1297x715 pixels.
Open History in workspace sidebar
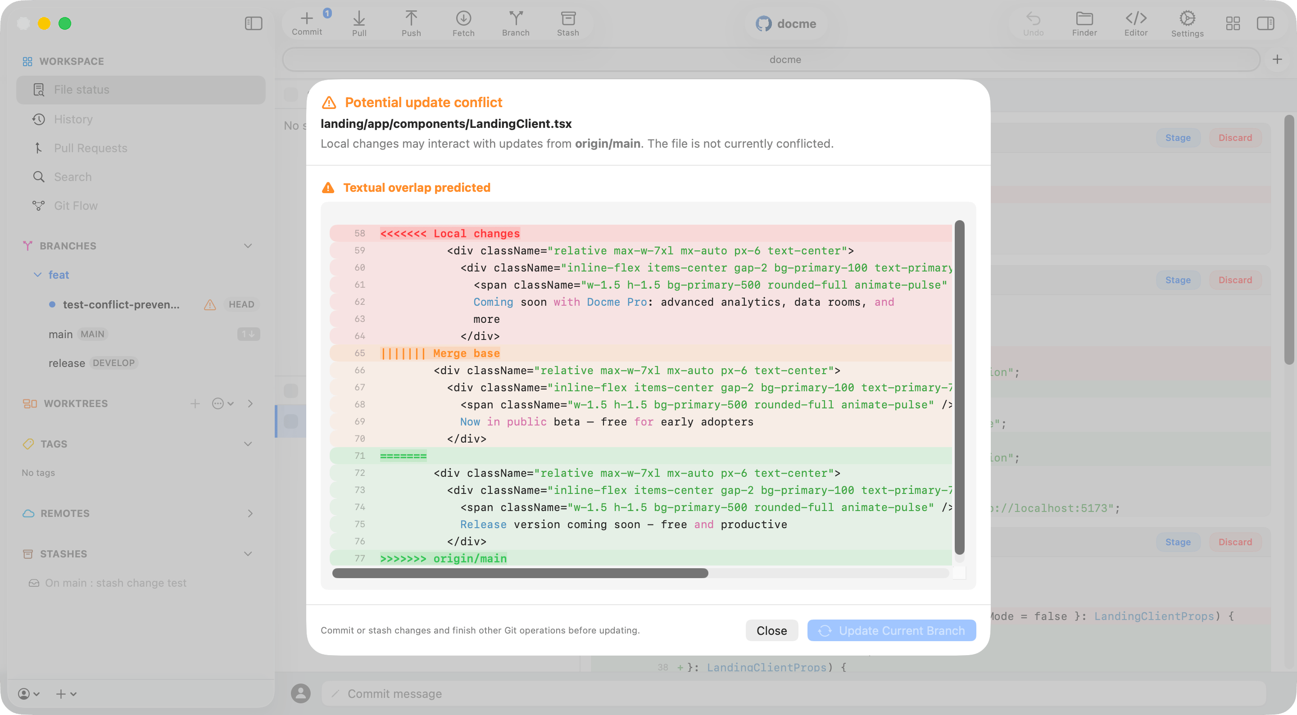point(141,119)
